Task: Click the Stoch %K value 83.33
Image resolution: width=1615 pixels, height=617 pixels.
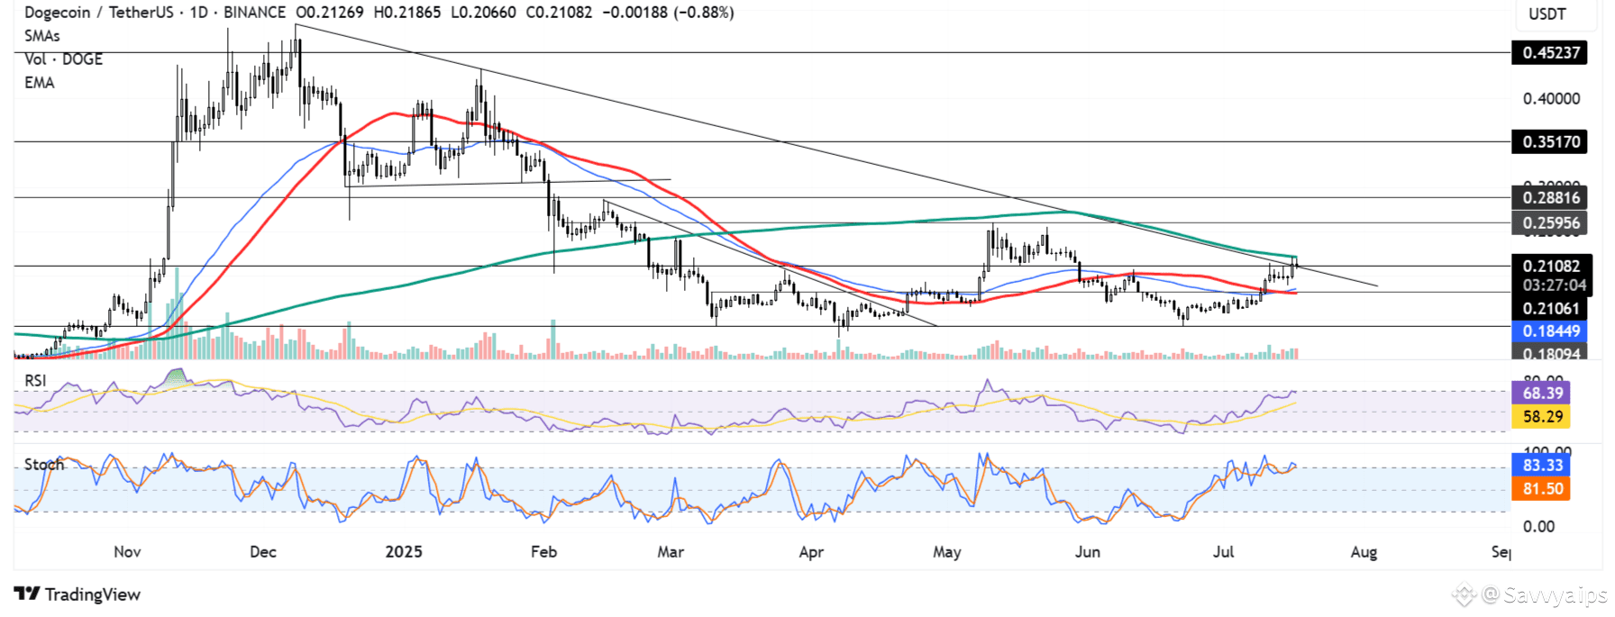Action: (1542, 466)
